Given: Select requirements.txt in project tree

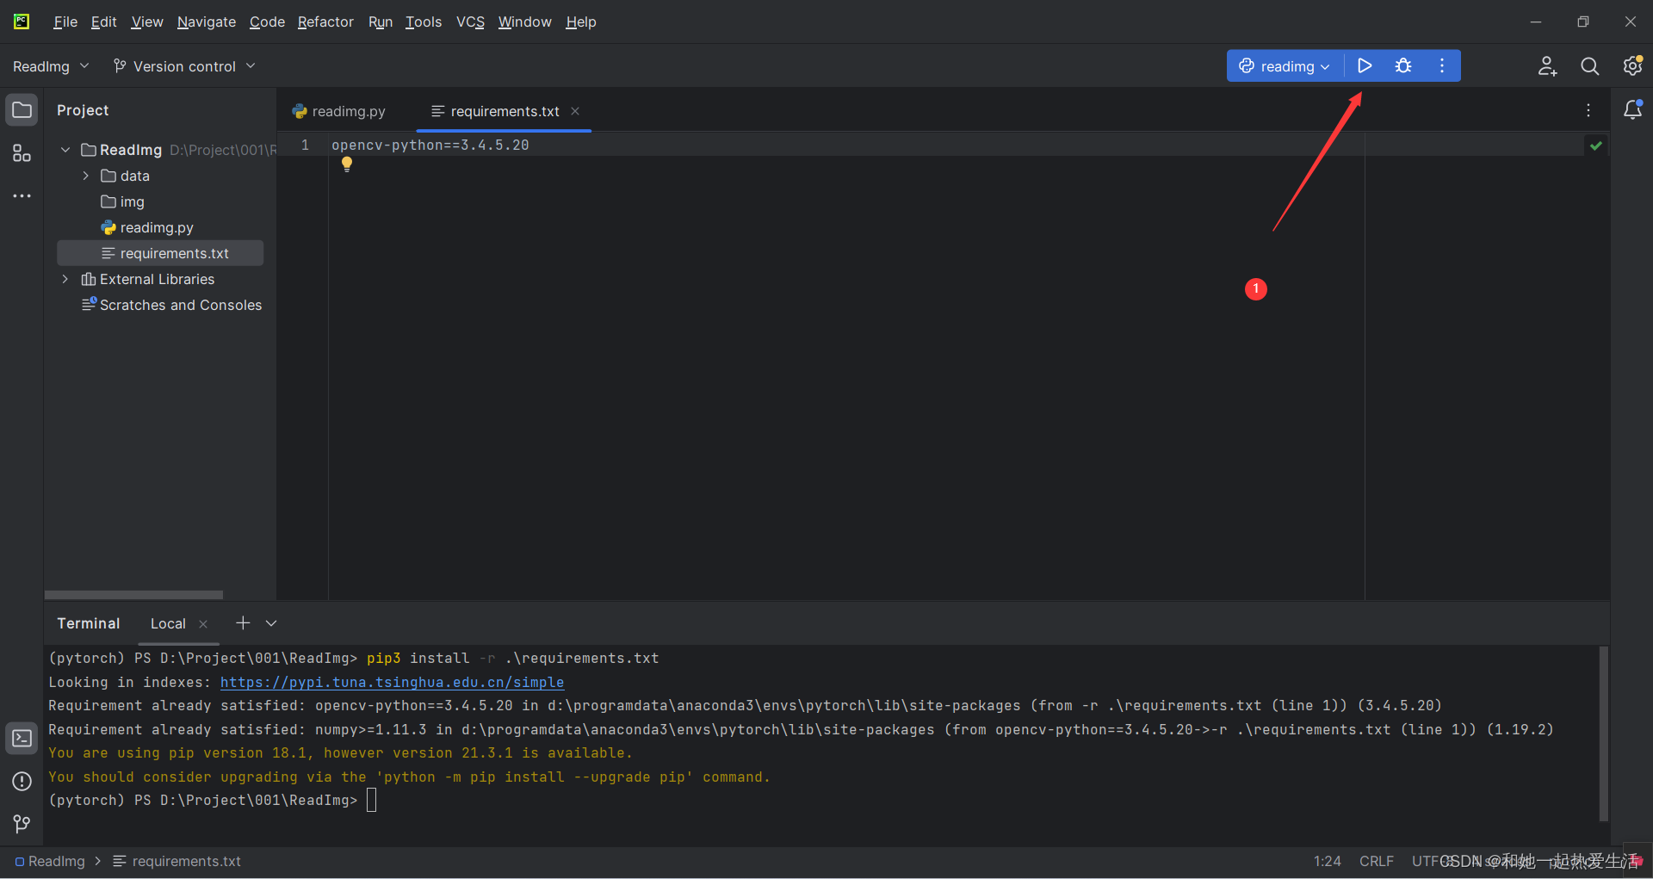Looking at the screenshot, I should [x=160, y=253].
